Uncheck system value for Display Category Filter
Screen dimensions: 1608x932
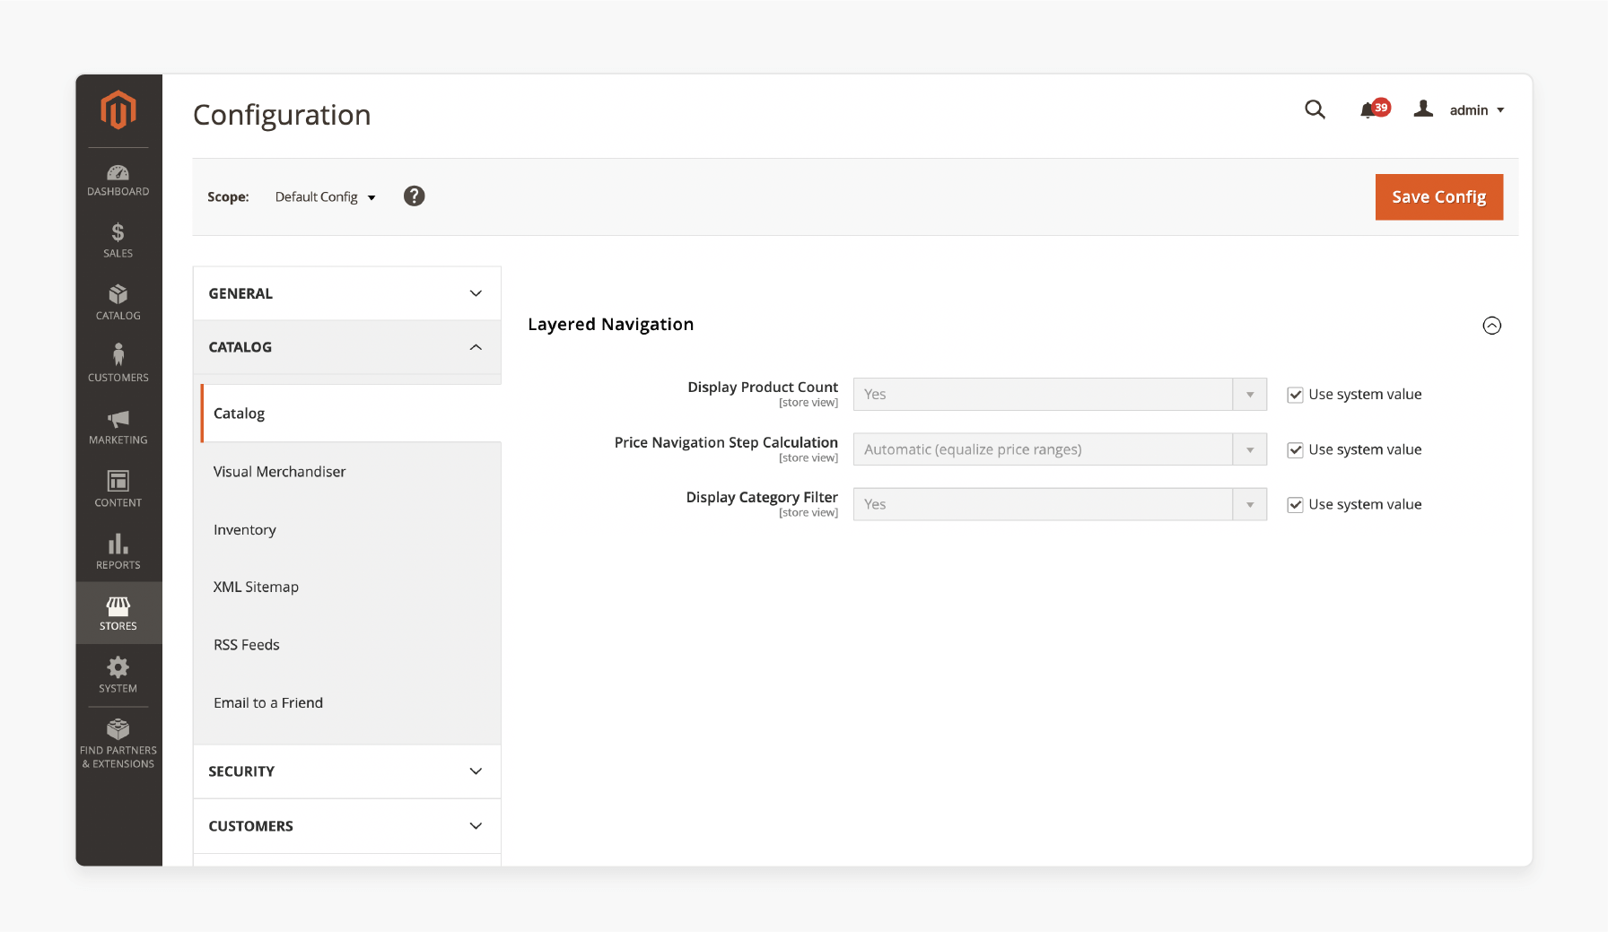point(1295,505)
